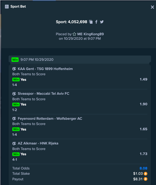Click soccer ball icon for Sivasspor match
Screen dimensions: 156x185
(x=14, y=94)
